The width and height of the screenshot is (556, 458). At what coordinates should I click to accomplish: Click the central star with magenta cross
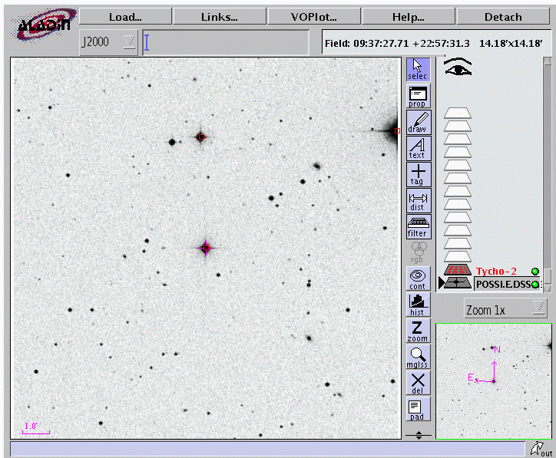click(x=206, y=248)
